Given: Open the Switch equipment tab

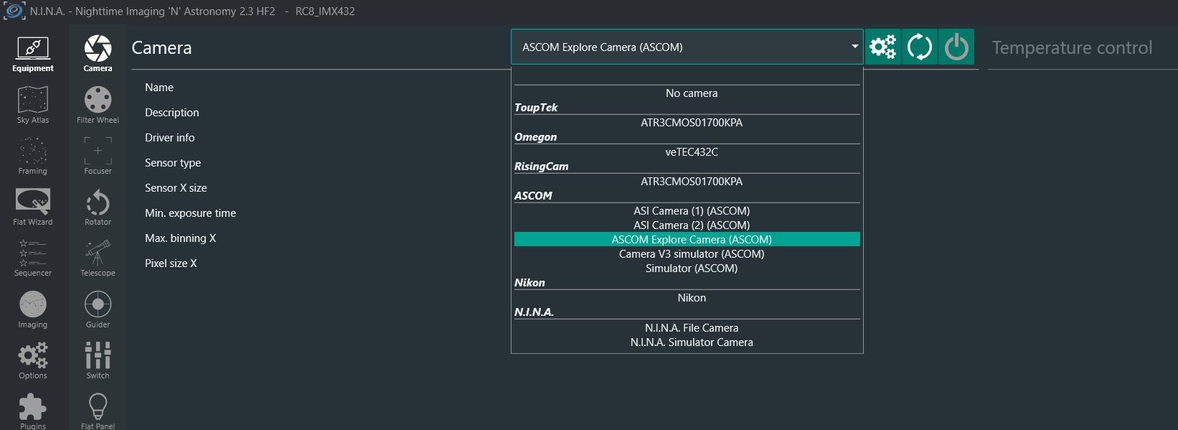Looking at the screenshot, I should point(98,360).
